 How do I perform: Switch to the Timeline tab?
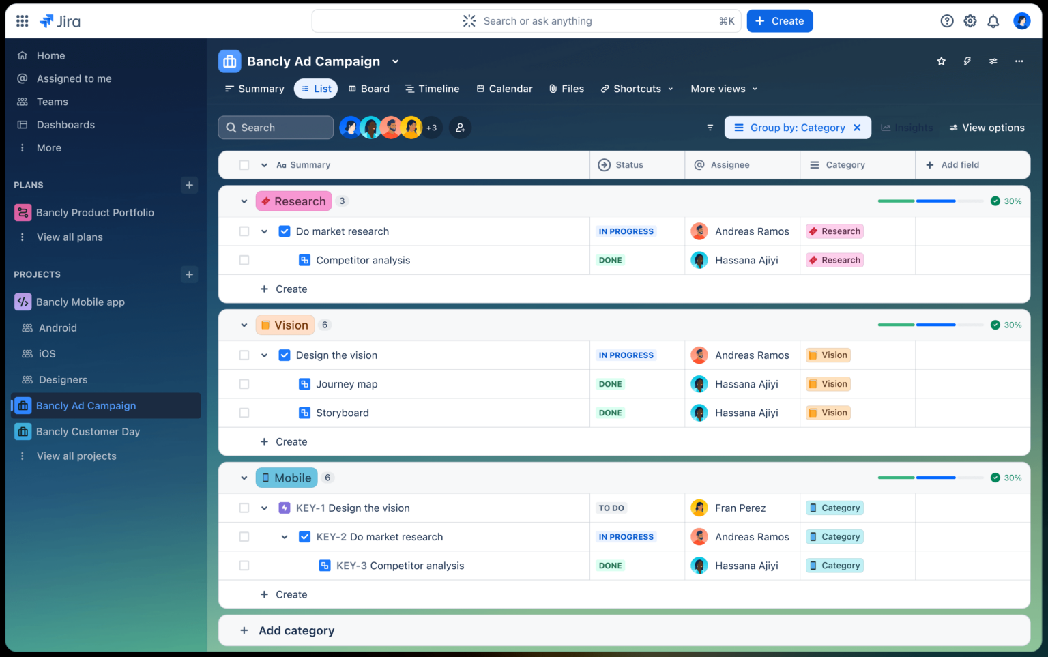[x=431, y=89]
